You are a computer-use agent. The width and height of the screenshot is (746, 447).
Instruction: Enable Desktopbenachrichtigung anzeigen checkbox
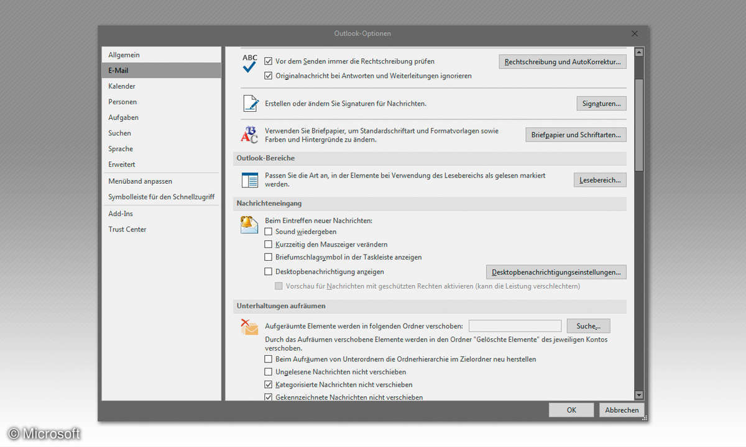coord(269,271)
